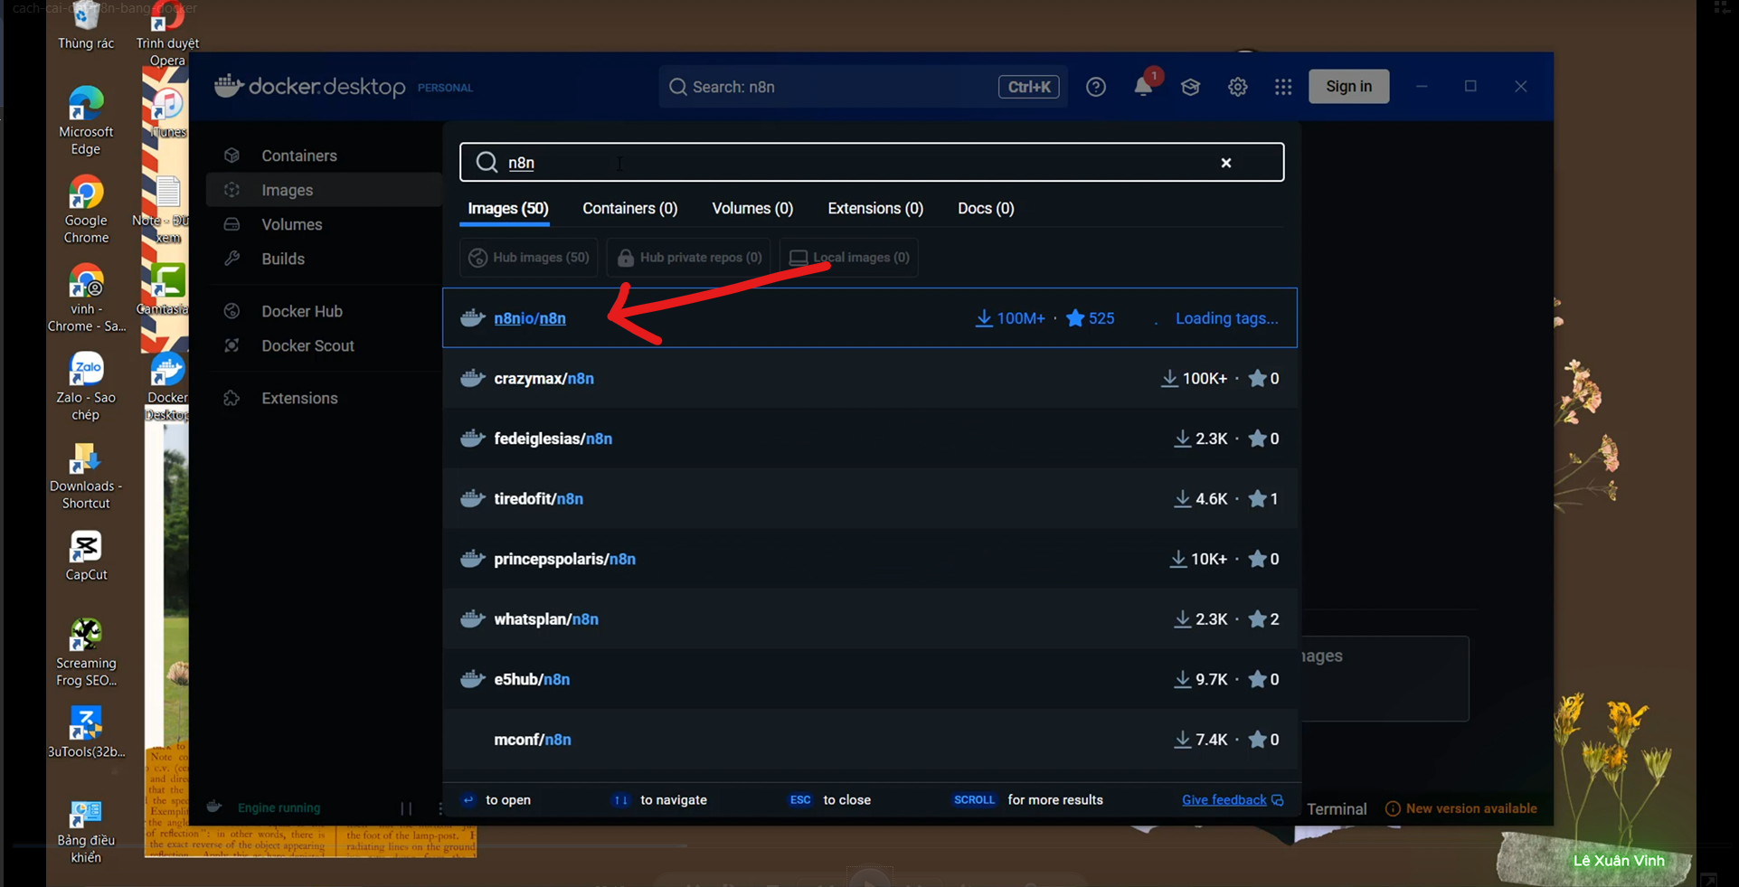Switch to the Volumes (0) tab

752,208
